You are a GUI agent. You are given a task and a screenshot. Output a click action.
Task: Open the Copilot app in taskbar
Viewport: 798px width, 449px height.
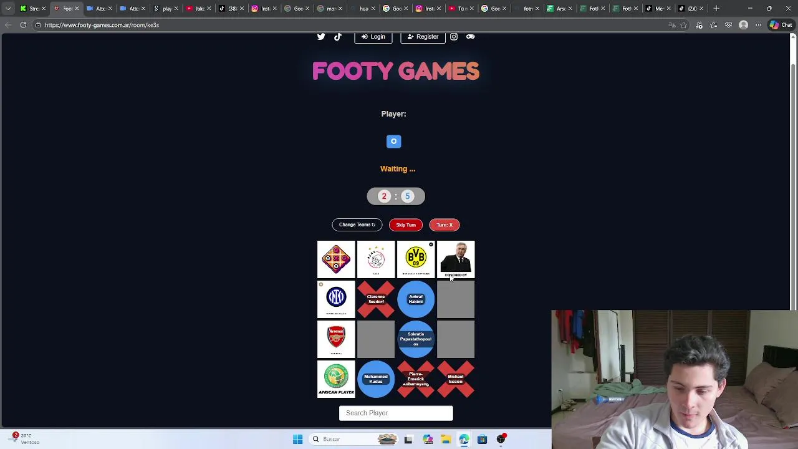click(x=428, y=439)
